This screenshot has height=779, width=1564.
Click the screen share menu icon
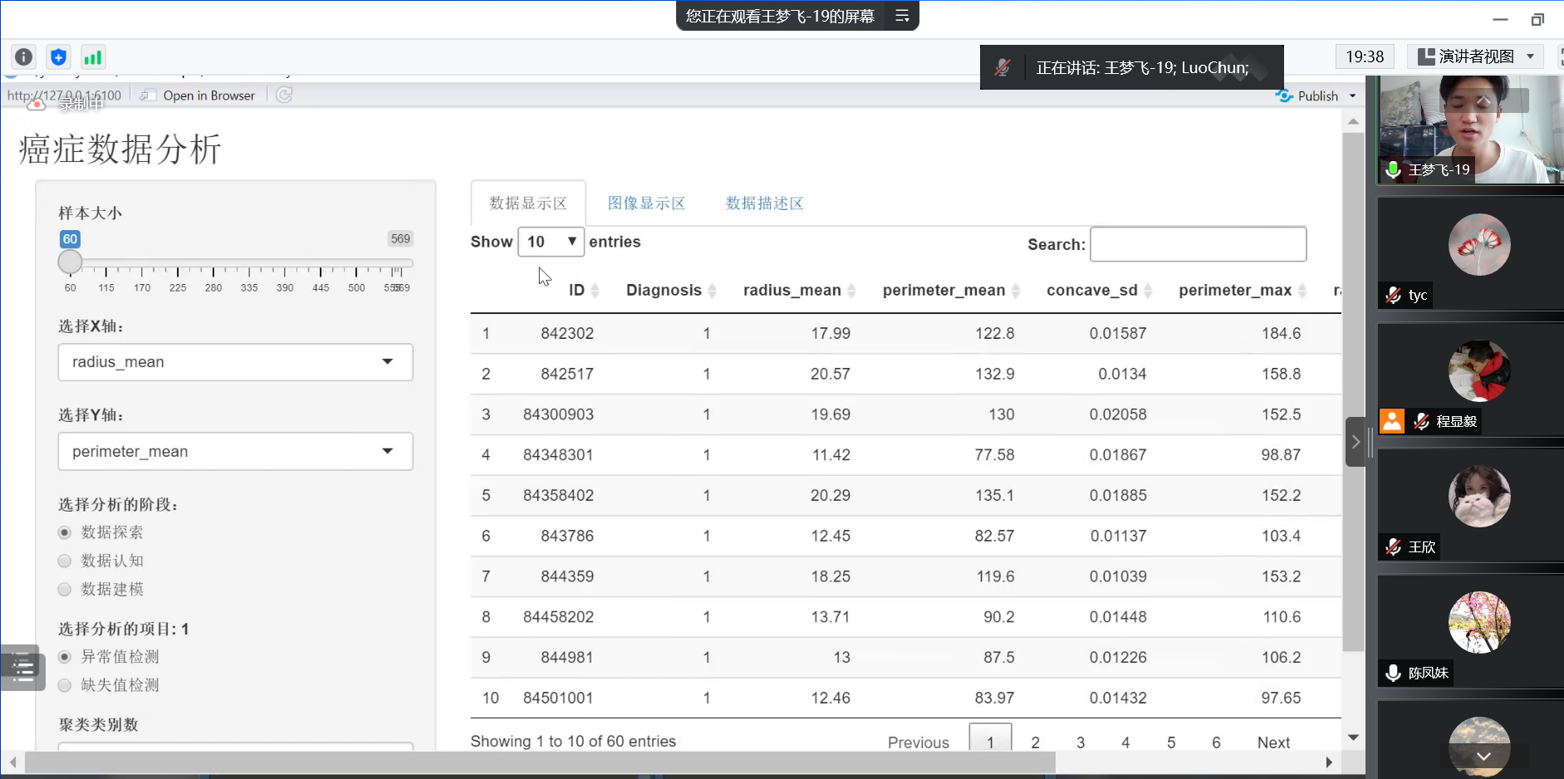(902, 16)
